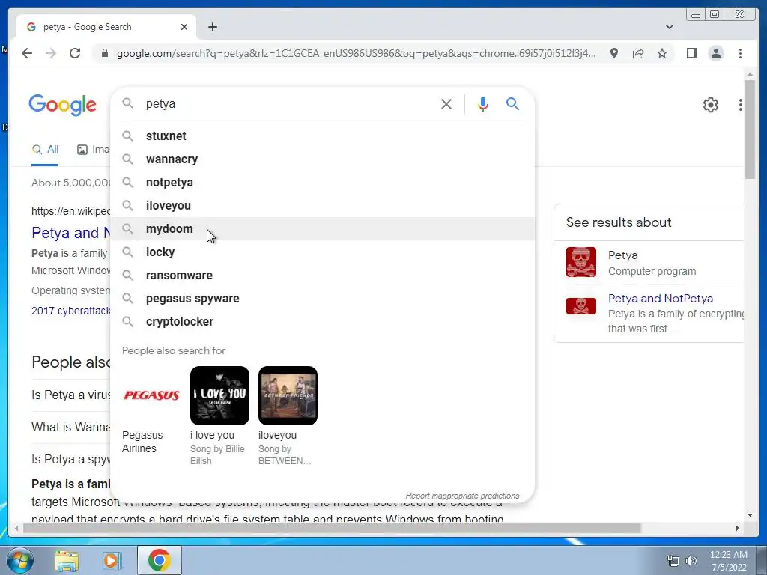The height and width of the screenshot is (575, 767).
Task: Open i love you Billie Eilish thumbnail
Action: [x=219, y=395]
